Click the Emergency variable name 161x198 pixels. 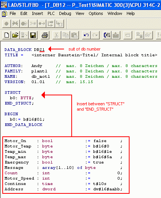click(x=17, y=162)
